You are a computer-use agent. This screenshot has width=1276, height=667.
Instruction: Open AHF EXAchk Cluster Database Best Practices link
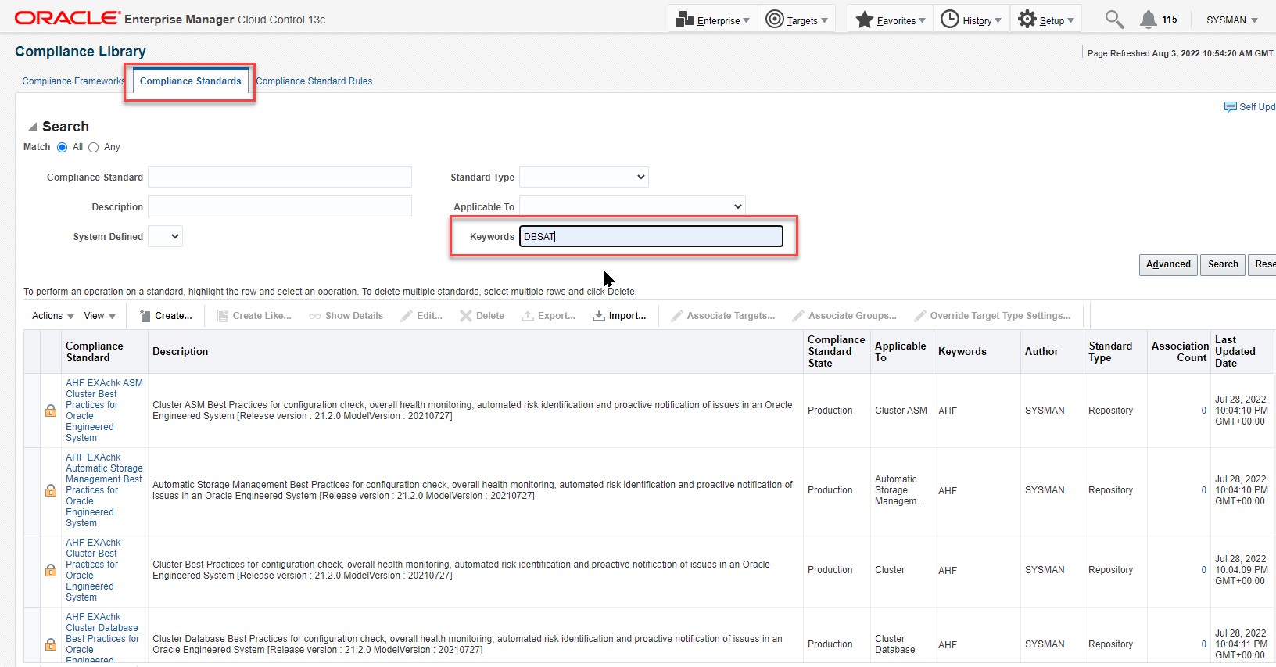102,639
